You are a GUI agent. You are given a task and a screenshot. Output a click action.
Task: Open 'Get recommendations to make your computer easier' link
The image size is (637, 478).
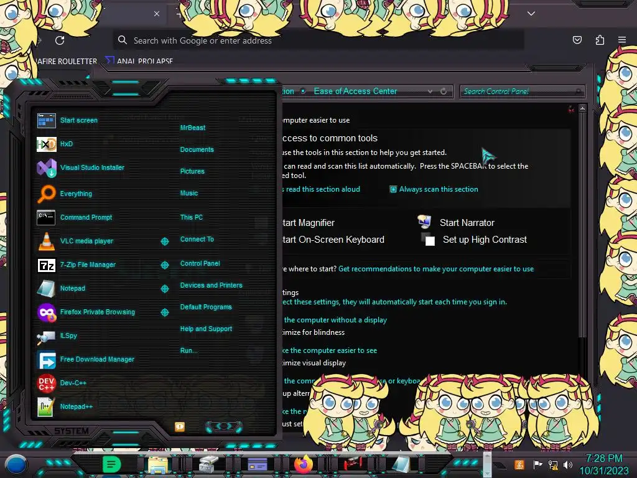[x=436, y=269]
